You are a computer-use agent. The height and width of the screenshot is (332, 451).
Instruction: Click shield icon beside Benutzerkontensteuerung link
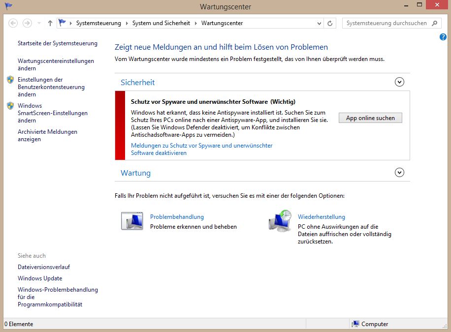[x=10, y=80]
